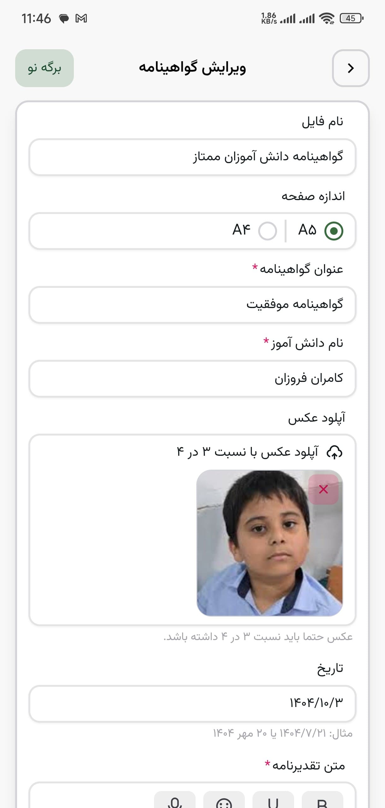385x808 pixels.
Task: Remove the uploaded student photo
Action: pyautogui.click(x=323, y=489)
